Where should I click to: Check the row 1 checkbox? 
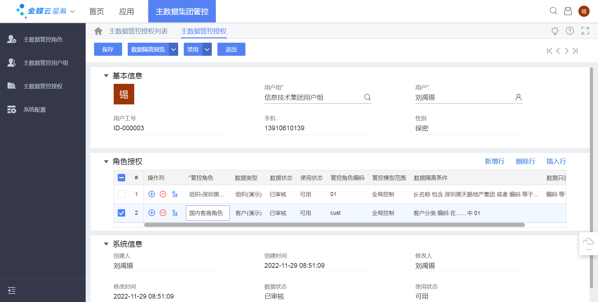point(121,194)
